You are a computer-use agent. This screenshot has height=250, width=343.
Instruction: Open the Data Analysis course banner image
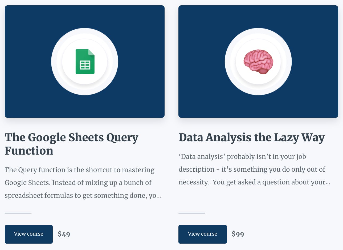pos(258,62)
